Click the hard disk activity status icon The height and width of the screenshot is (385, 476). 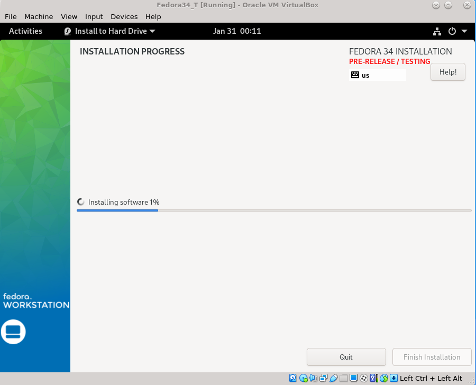coord(292,378)
